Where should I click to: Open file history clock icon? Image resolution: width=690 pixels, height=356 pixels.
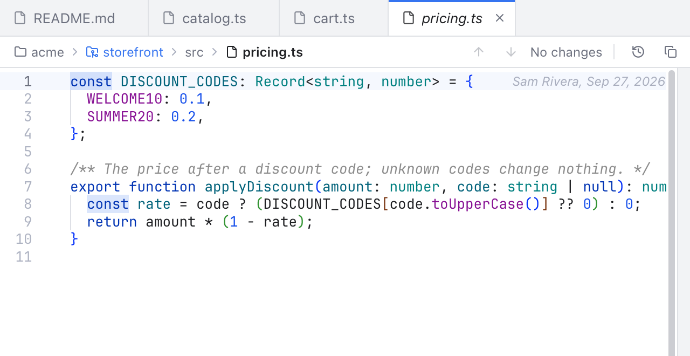coord(638,52)
